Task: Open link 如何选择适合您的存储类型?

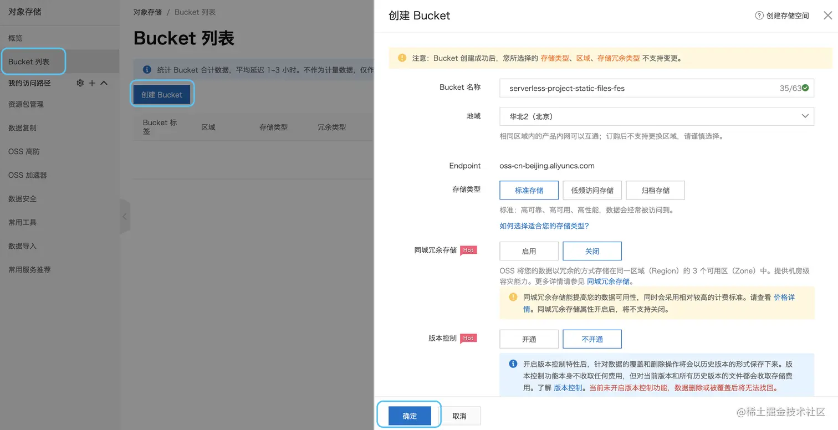Action: pos(544,226)
